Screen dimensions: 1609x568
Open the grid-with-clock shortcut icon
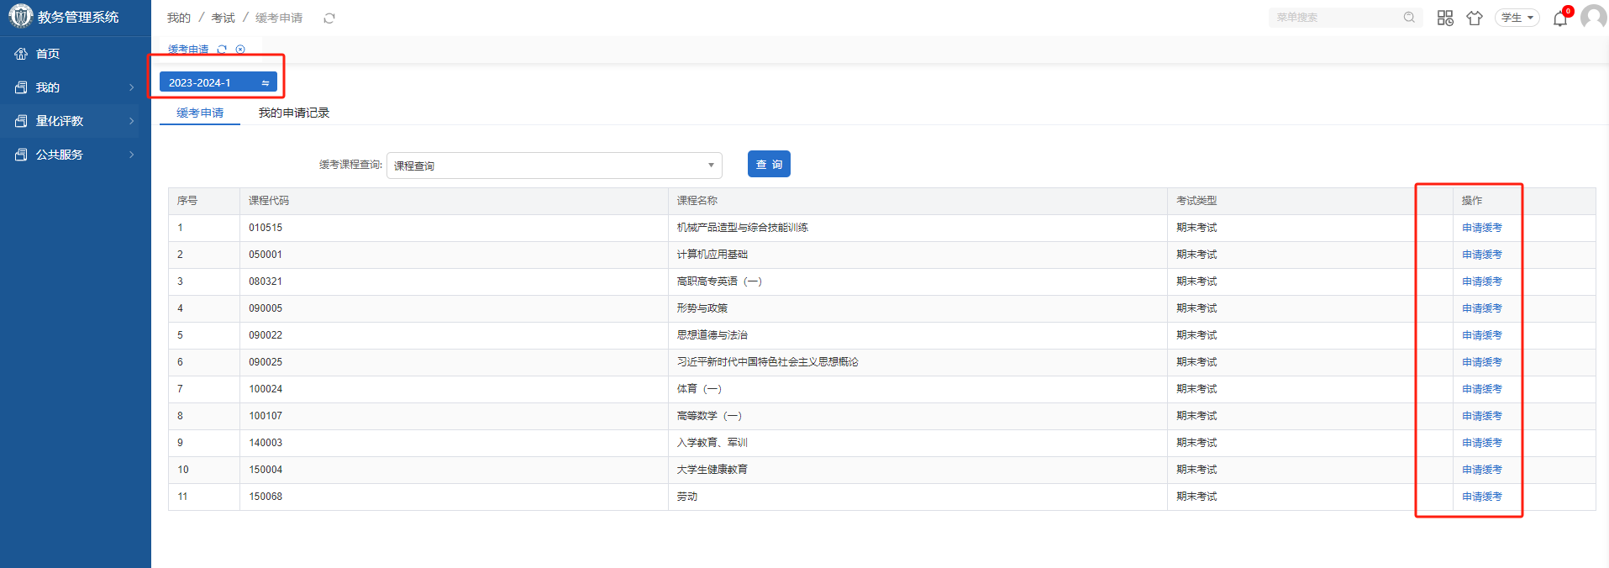click(x=1445, y=18)
